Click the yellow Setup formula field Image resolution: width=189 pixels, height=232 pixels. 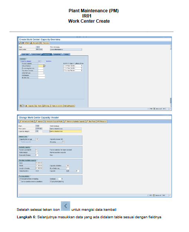[x=41, y=66]
